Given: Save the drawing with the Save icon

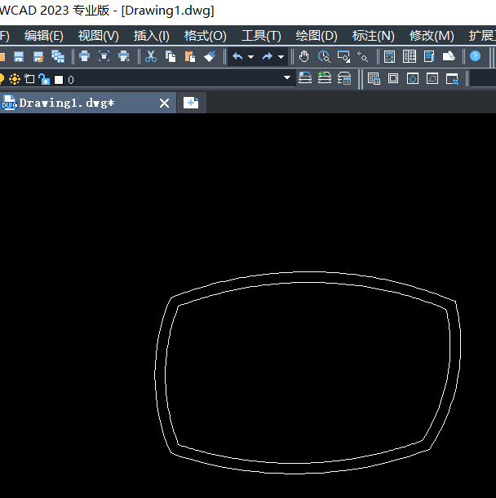Looking at the screenshot, I should (x=19, y=57).
